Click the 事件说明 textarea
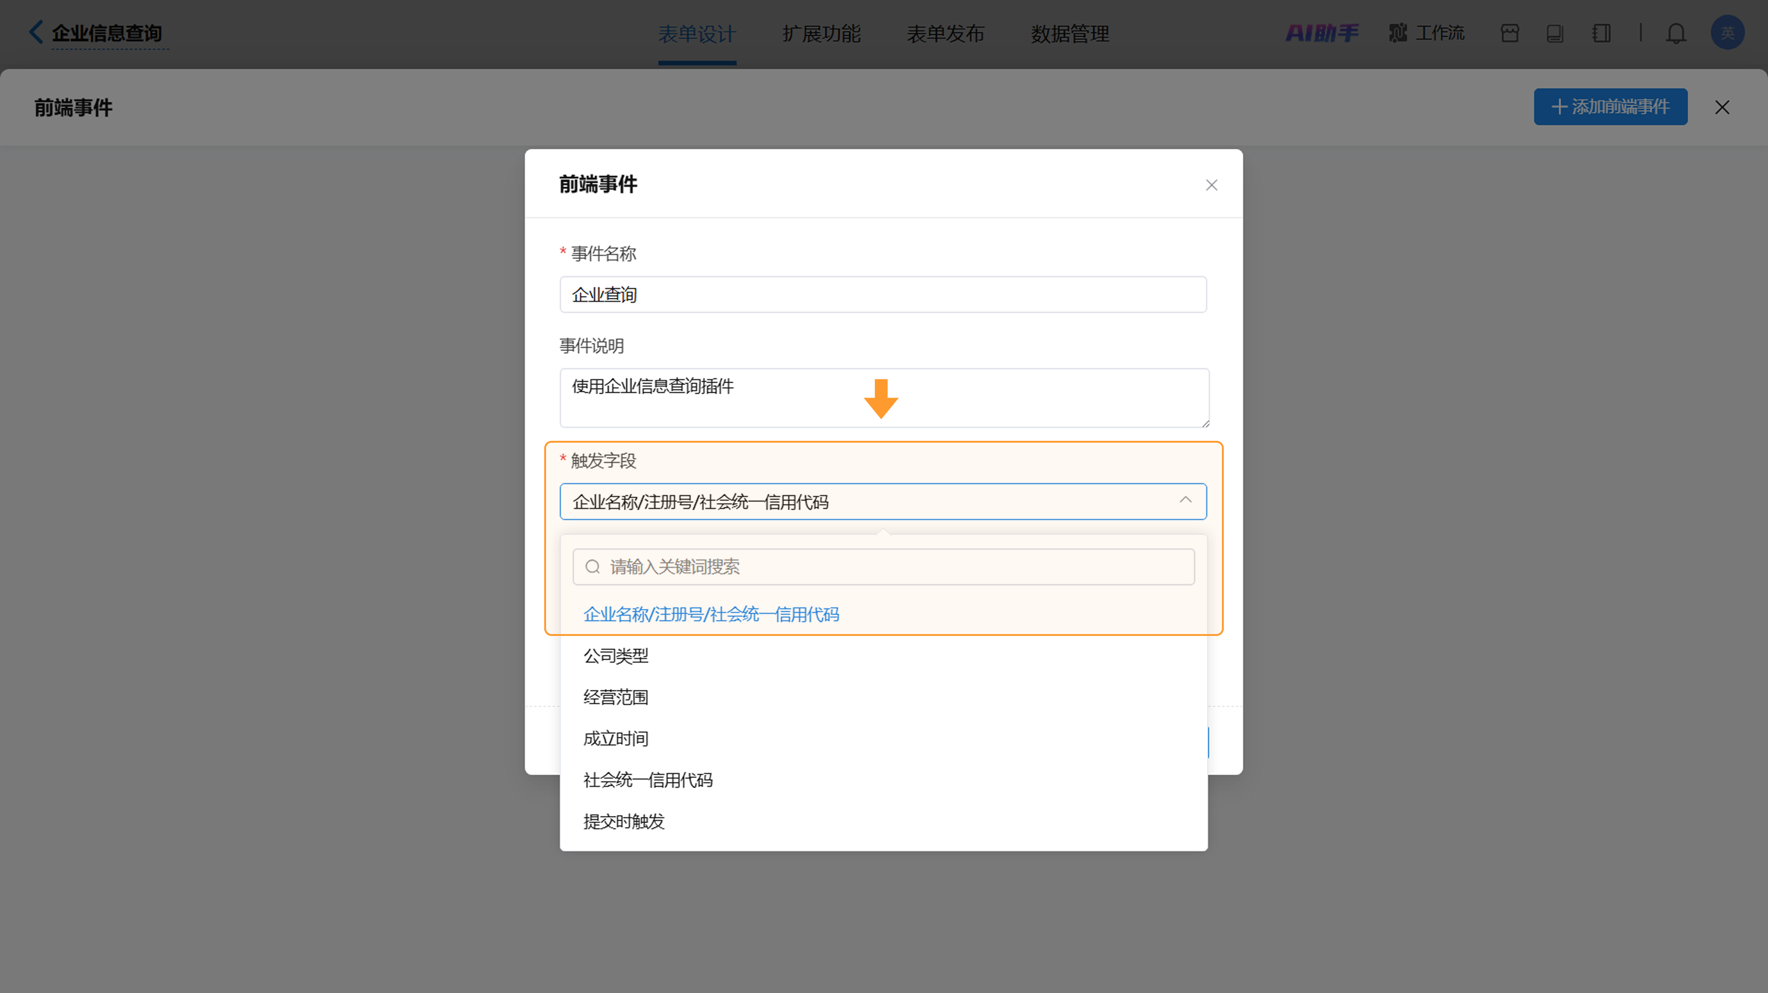This screenshot has height=993, width=1768. (x=884, y=398)
